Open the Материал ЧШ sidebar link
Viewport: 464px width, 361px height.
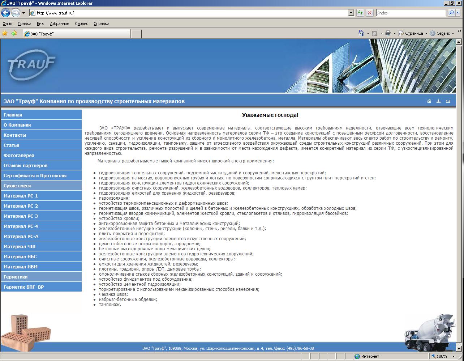(x=41, y=246)
